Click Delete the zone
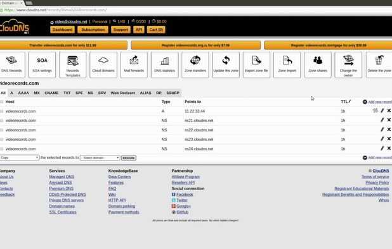 [x=379, y=64]
